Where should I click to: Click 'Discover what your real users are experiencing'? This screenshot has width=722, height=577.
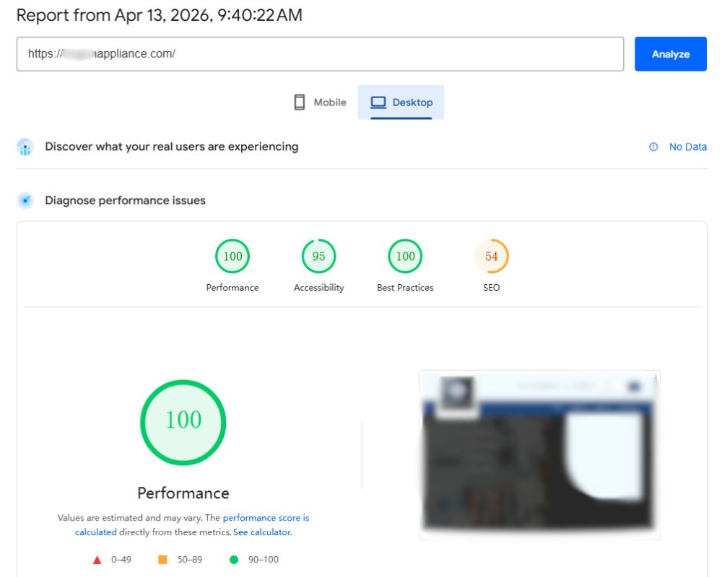[x=172, y=147]
